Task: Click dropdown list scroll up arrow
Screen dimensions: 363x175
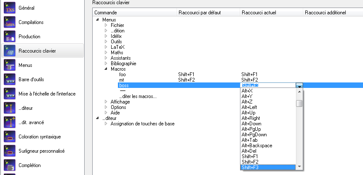Action: 299,92
